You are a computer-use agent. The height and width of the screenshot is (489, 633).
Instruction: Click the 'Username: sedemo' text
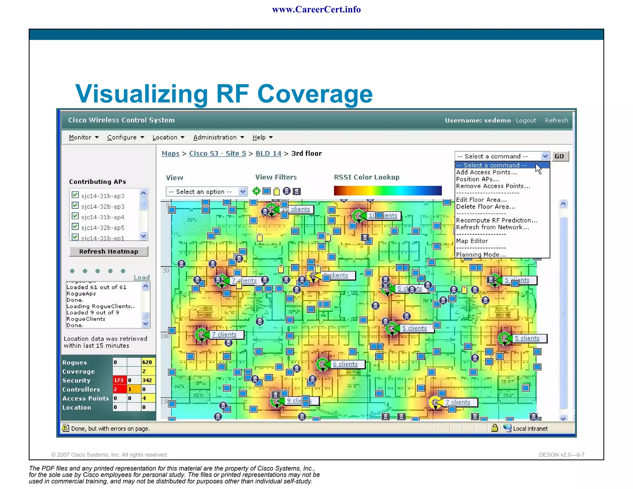[478, 120]
